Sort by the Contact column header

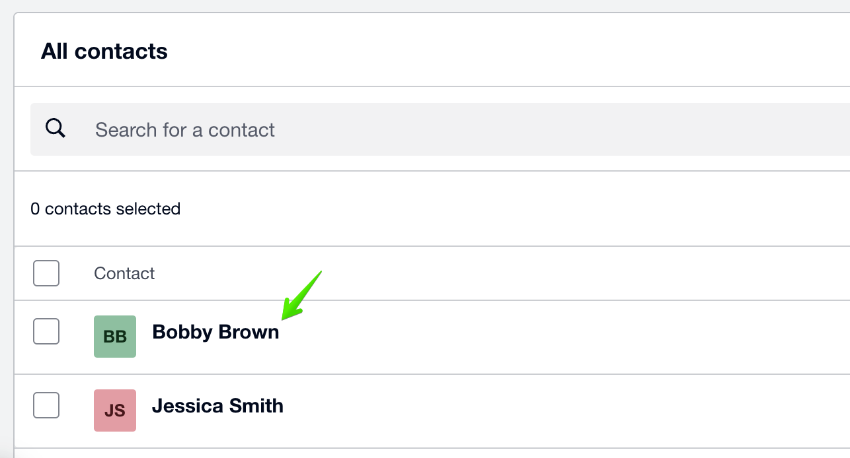click(x=124, y=273)
